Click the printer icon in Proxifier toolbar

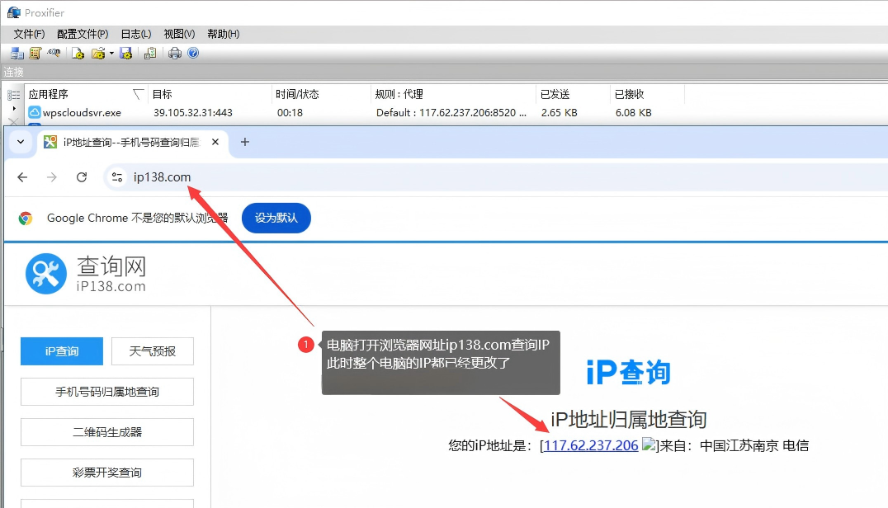pyautogui.click(x=174, y=53)
